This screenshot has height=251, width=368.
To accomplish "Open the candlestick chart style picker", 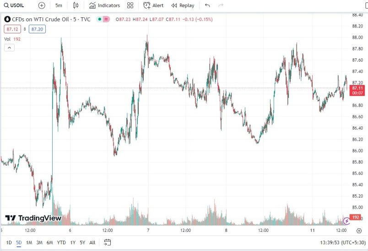I will pos(76,5).
